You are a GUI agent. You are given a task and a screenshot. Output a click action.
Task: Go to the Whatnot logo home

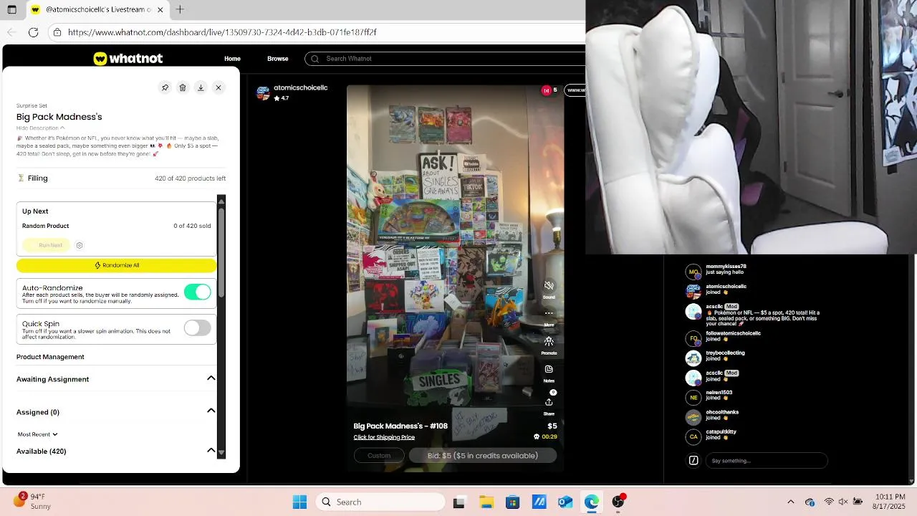(128, 59)
